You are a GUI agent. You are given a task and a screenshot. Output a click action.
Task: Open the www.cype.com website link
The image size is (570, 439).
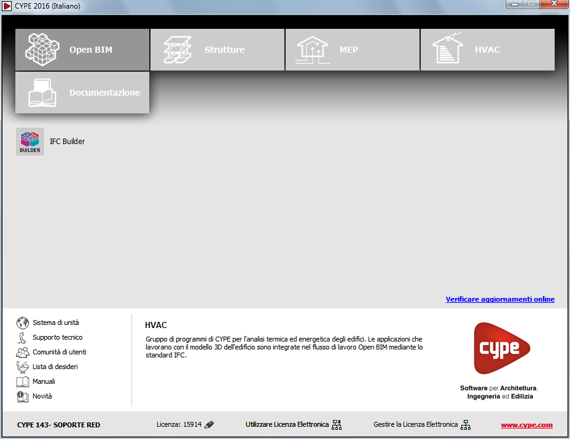pos(527,426)
